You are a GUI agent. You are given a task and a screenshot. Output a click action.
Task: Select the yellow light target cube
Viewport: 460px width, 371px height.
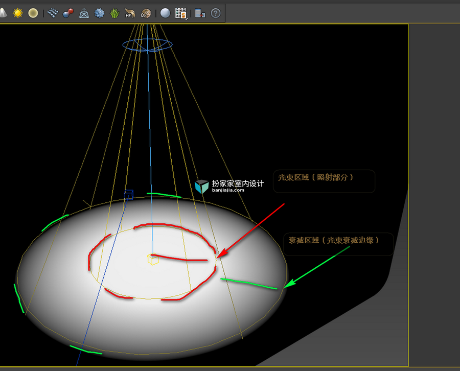[153, 260]
